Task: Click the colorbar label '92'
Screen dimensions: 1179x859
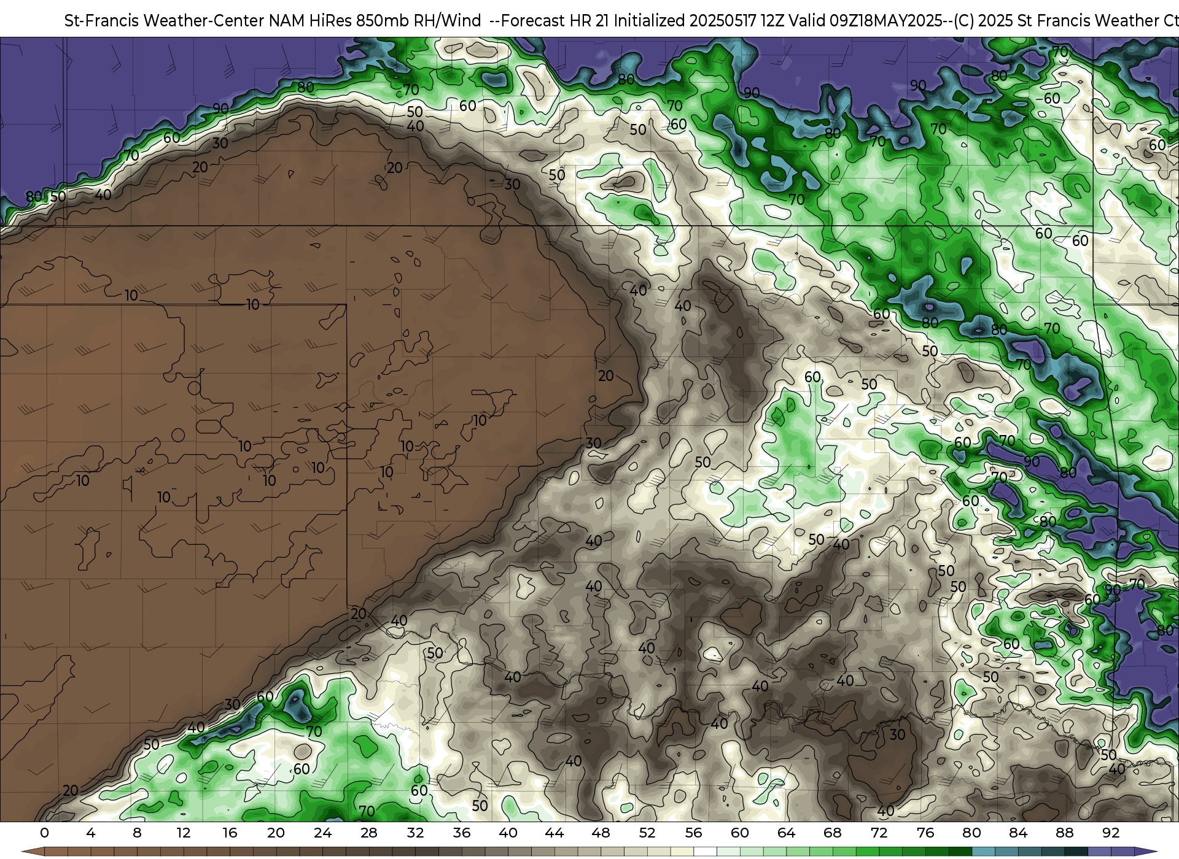Action: [1111, 833]
